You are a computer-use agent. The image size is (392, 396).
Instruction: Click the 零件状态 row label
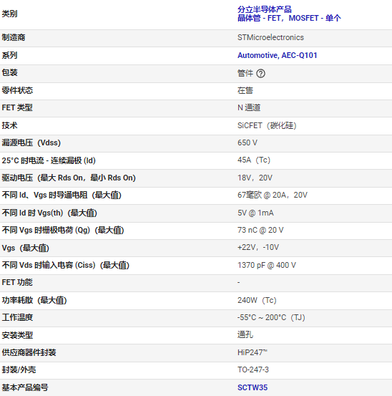pyautogui.click(x=17, y=90)
